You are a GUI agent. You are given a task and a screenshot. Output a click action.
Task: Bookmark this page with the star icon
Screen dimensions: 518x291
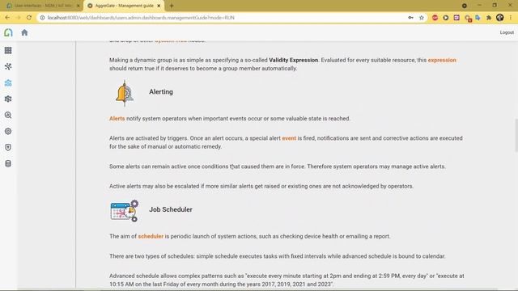422,18
